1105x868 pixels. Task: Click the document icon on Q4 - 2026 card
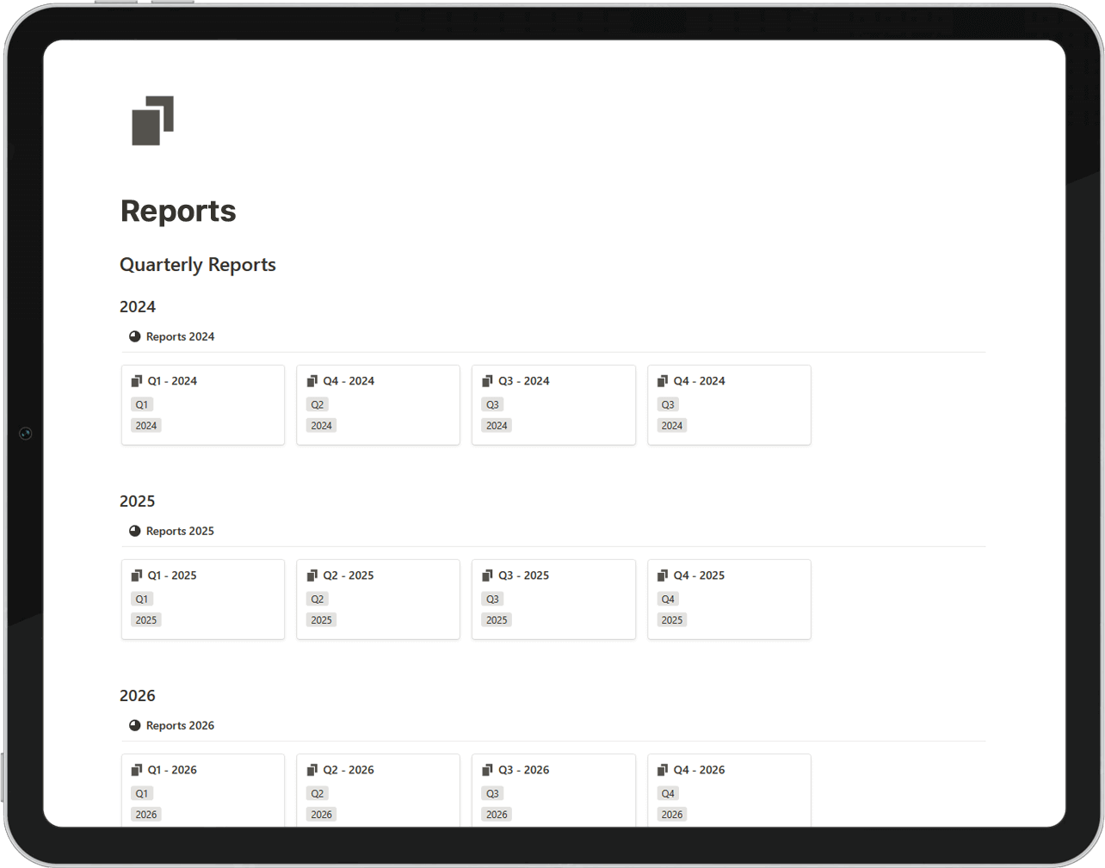(663, 770)
